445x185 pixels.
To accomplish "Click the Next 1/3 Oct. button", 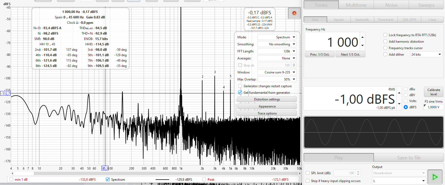I will (x=350, y=54).
